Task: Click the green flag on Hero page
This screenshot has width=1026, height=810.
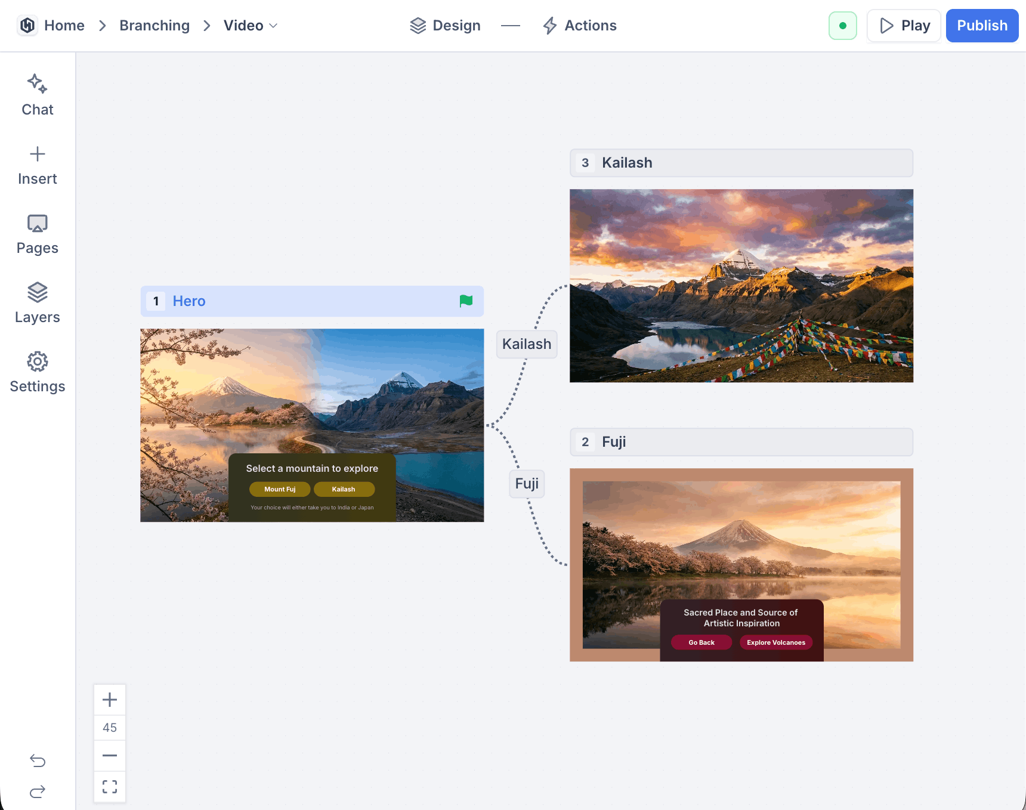Action: pos(466,301)
